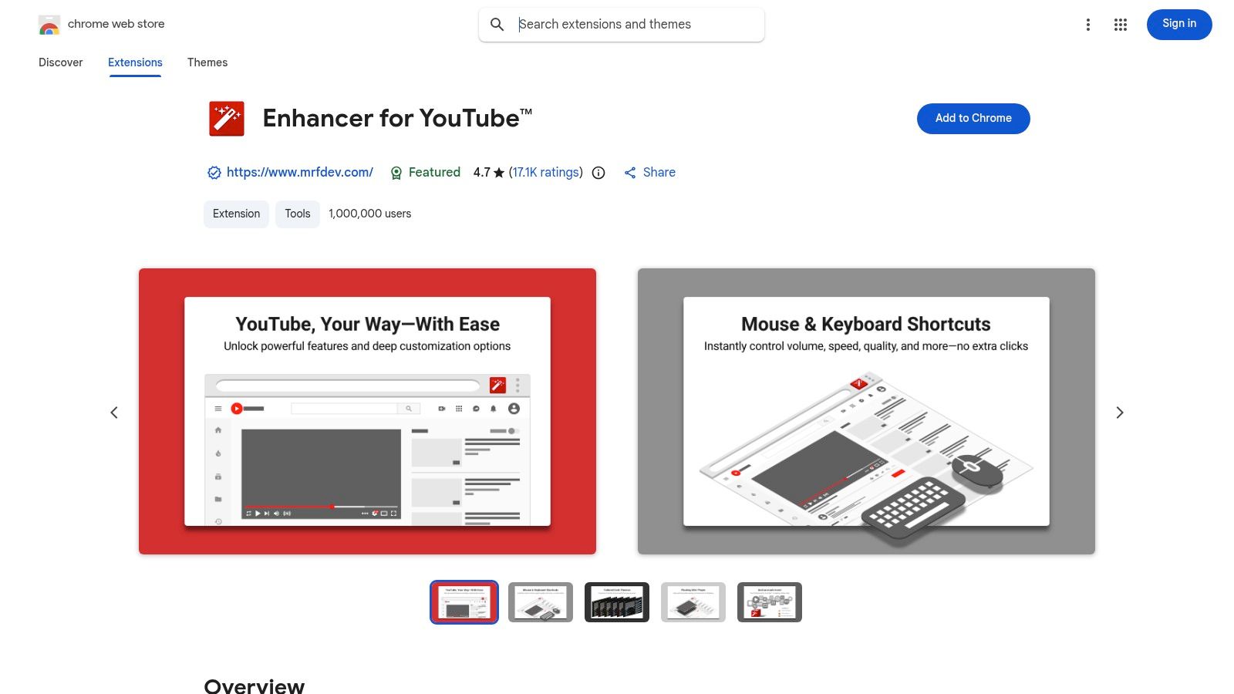Screen dimensions: 1234x694
Task: Go back using the left carousel arrow
Action: [114, 412]
